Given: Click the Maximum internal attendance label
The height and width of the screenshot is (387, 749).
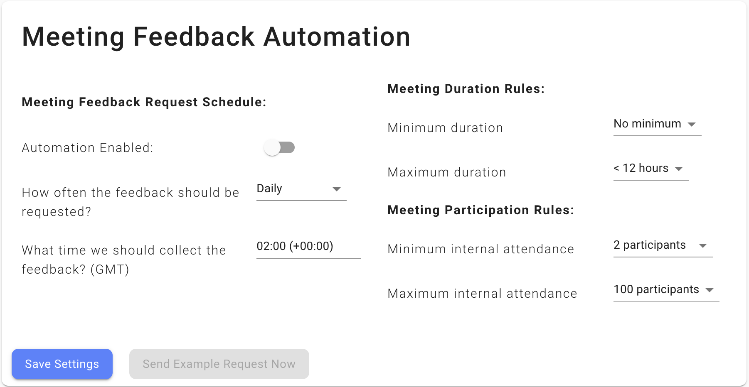Looking at the screenshot, I should [x=482, y=294].
